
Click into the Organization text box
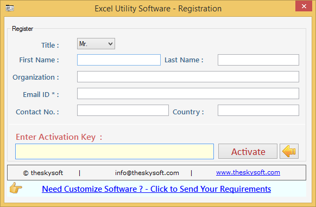pos(188,76)
